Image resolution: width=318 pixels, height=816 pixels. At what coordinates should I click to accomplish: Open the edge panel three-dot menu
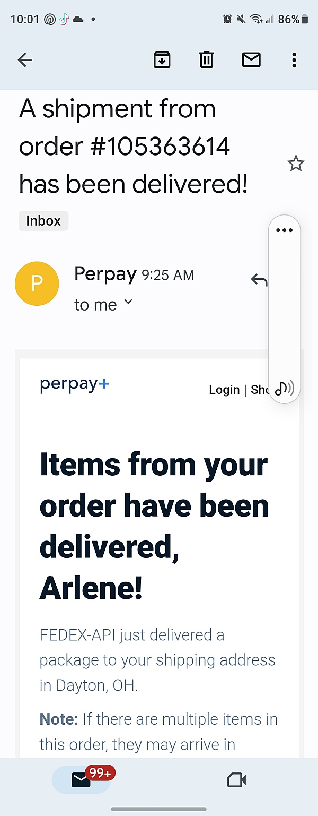coord(284,230)
